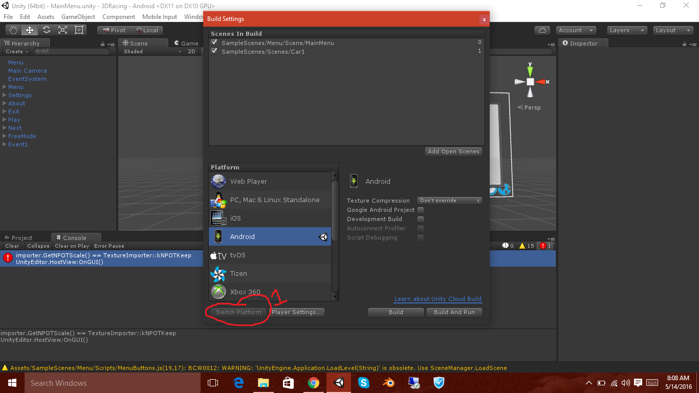Select Main Camera in the Hierarchy

click(x=28, y=71)
